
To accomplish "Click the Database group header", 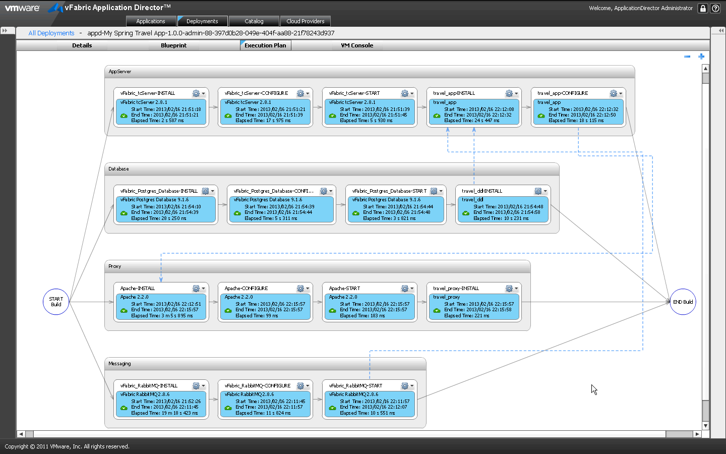I will 332,169.
